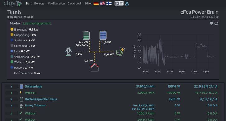Click the '4205 W' power value
226x121 pixels.
pyautogui.click(x=174, y=99)
